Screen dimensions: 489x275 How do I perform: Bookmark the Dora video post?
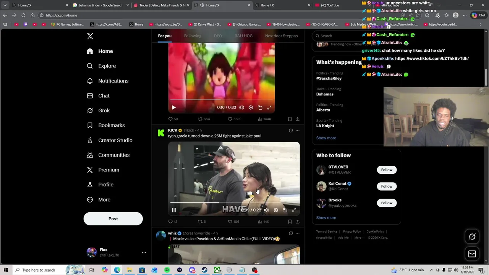coord(290,119)
